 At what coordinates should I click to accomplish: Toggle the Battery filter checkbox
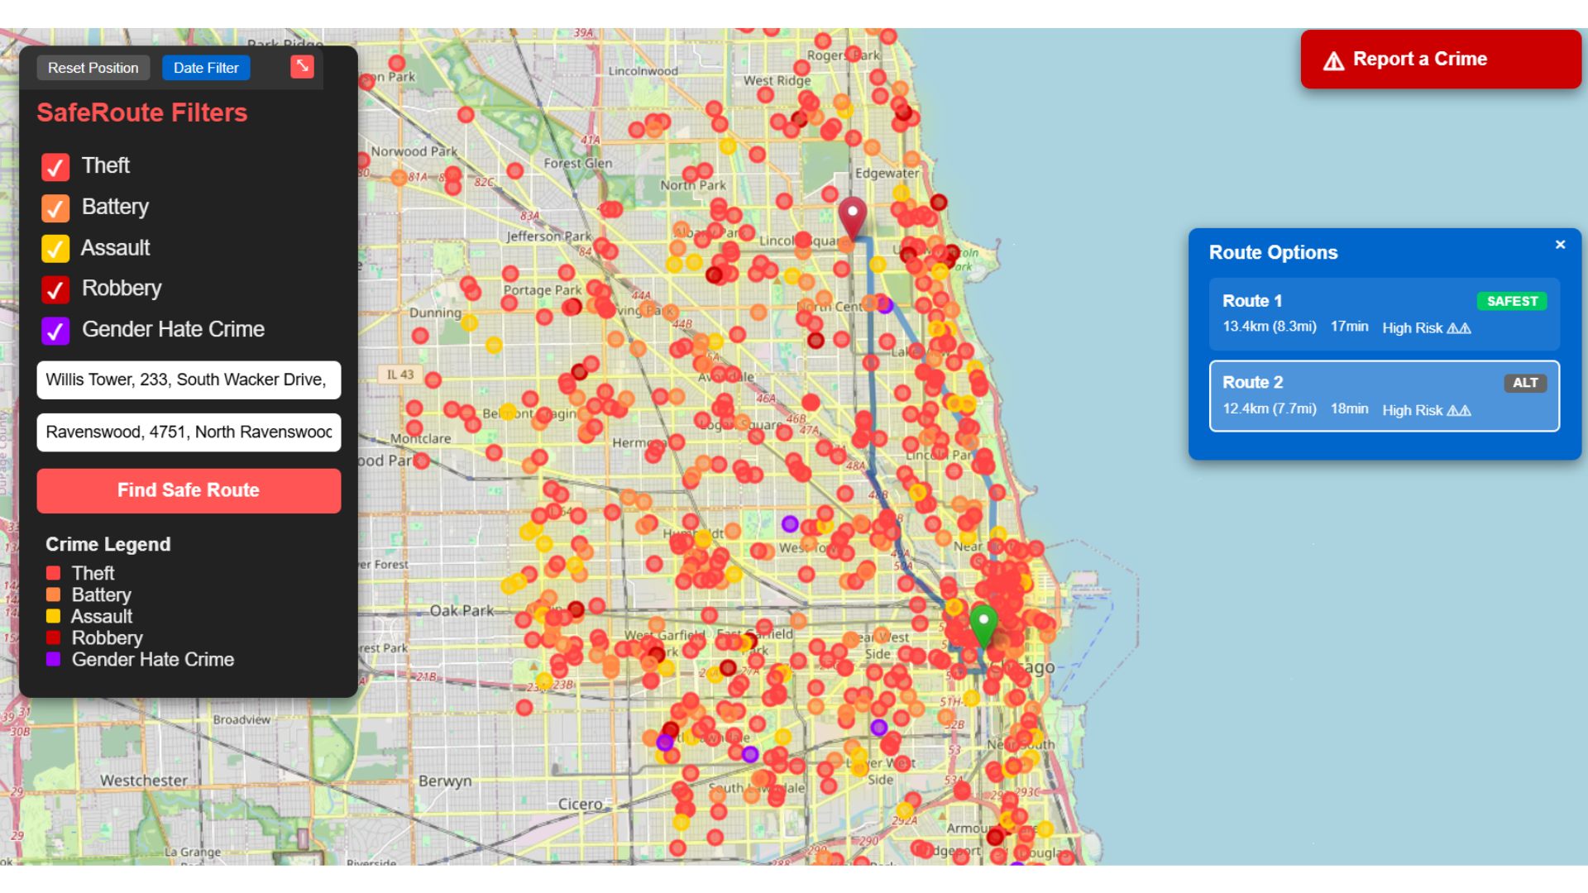[55, 208]
